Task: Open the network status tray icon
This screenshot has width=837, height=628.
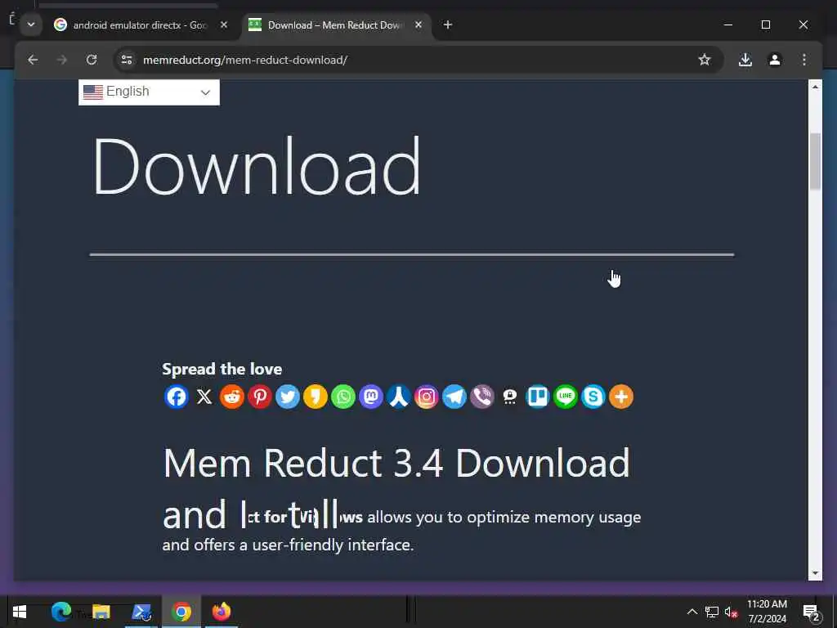Action: click(712, 612)
